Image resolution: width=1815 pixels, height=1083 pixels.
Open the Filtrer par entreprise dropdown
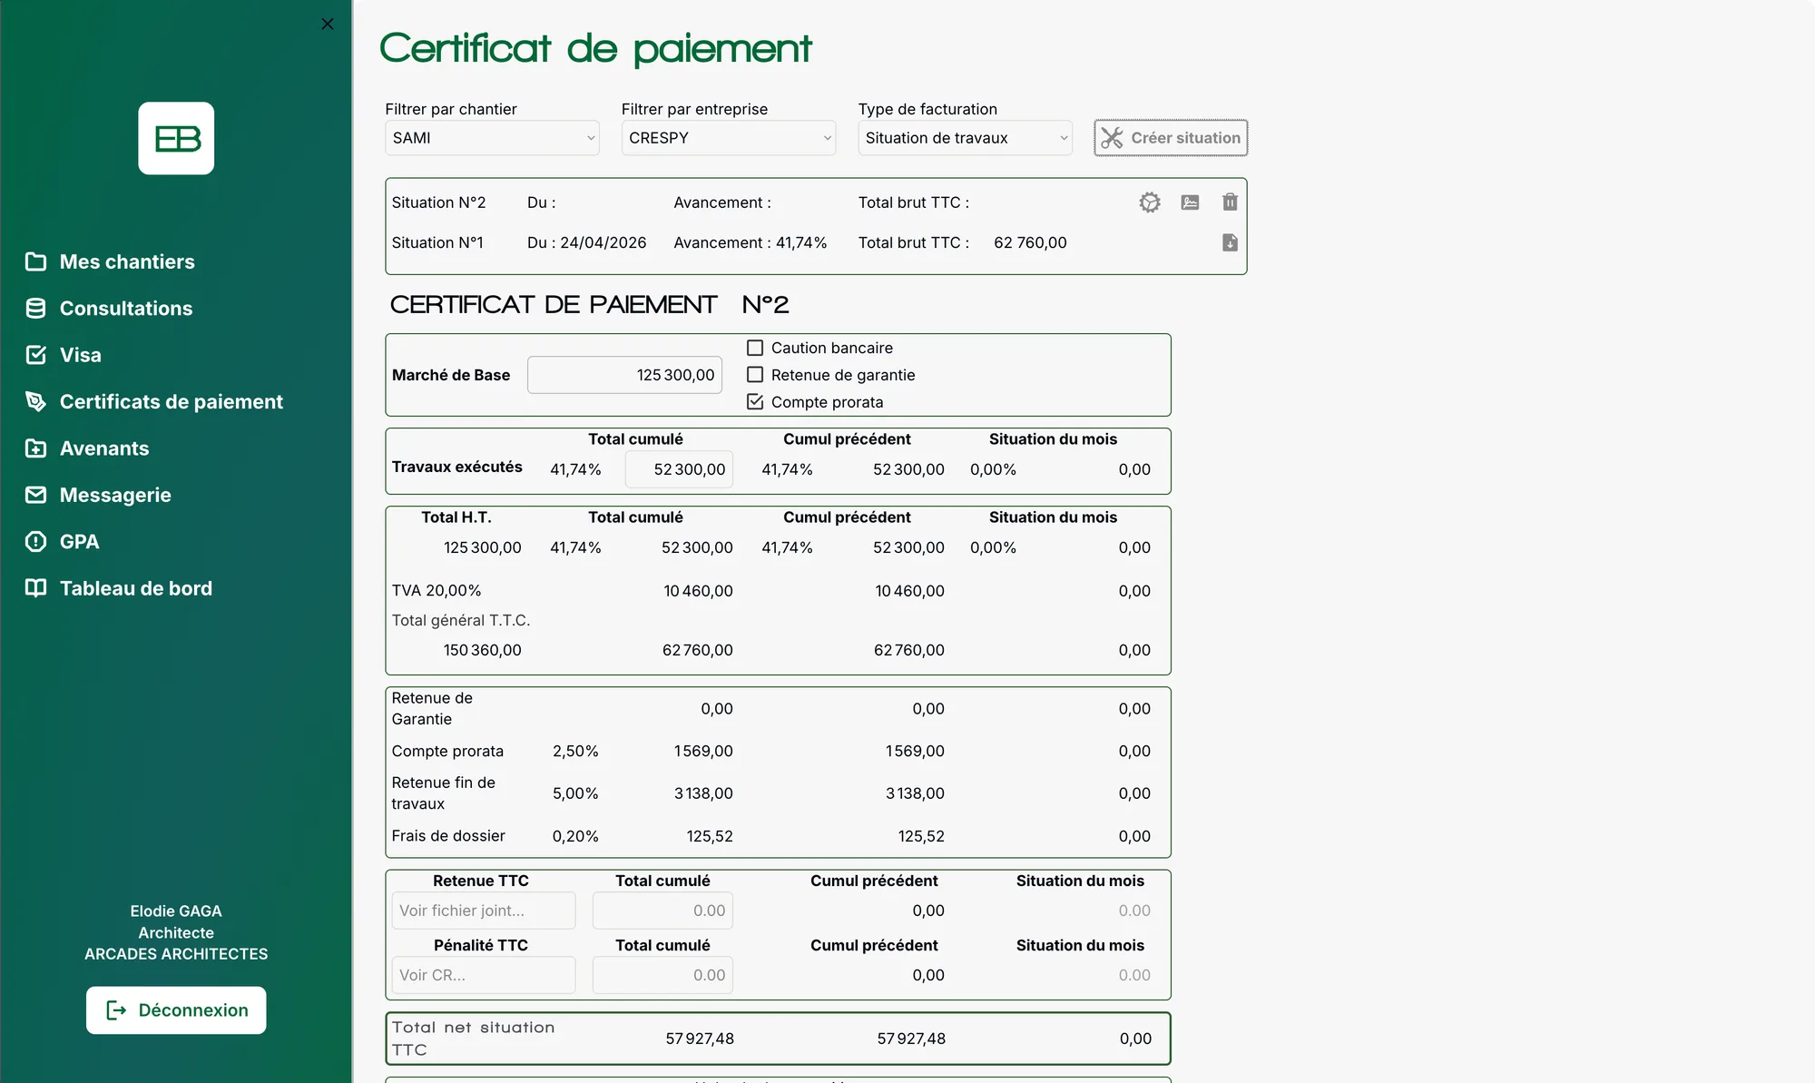pyautogui.click(x=728, y=138)
